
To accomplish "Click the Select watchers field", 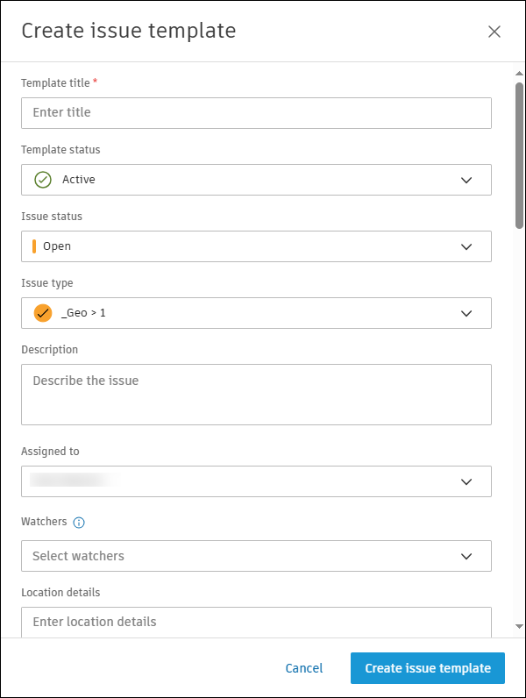I will pyautogui.click(x=237, y=556).
